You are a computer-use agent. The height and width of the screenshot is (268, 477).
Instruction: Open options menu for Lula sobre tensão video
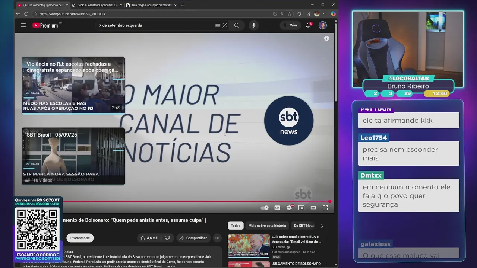click(326, 237)
